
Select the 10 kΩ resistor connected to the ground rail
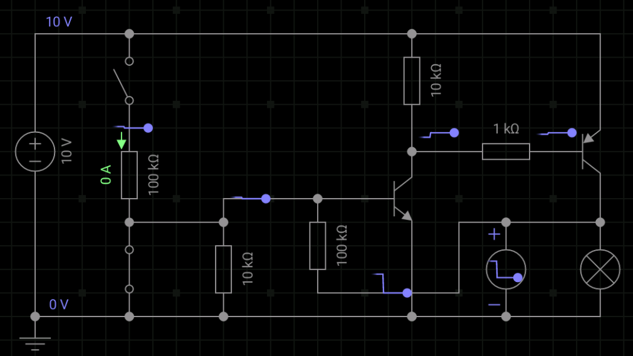click(x=223, y=270)
